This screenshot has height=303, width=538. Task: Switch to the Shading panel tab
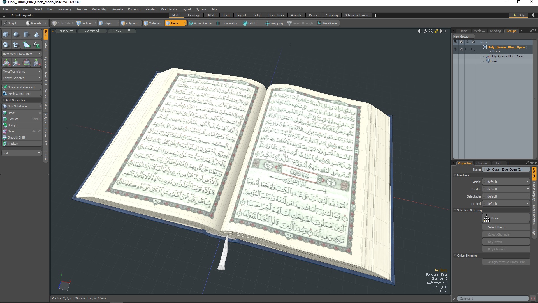495,31
